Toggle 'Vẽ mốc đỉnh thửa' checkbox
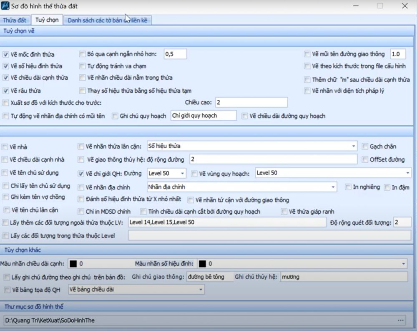Viewport: 417px width, 331px height. [6, 54]
